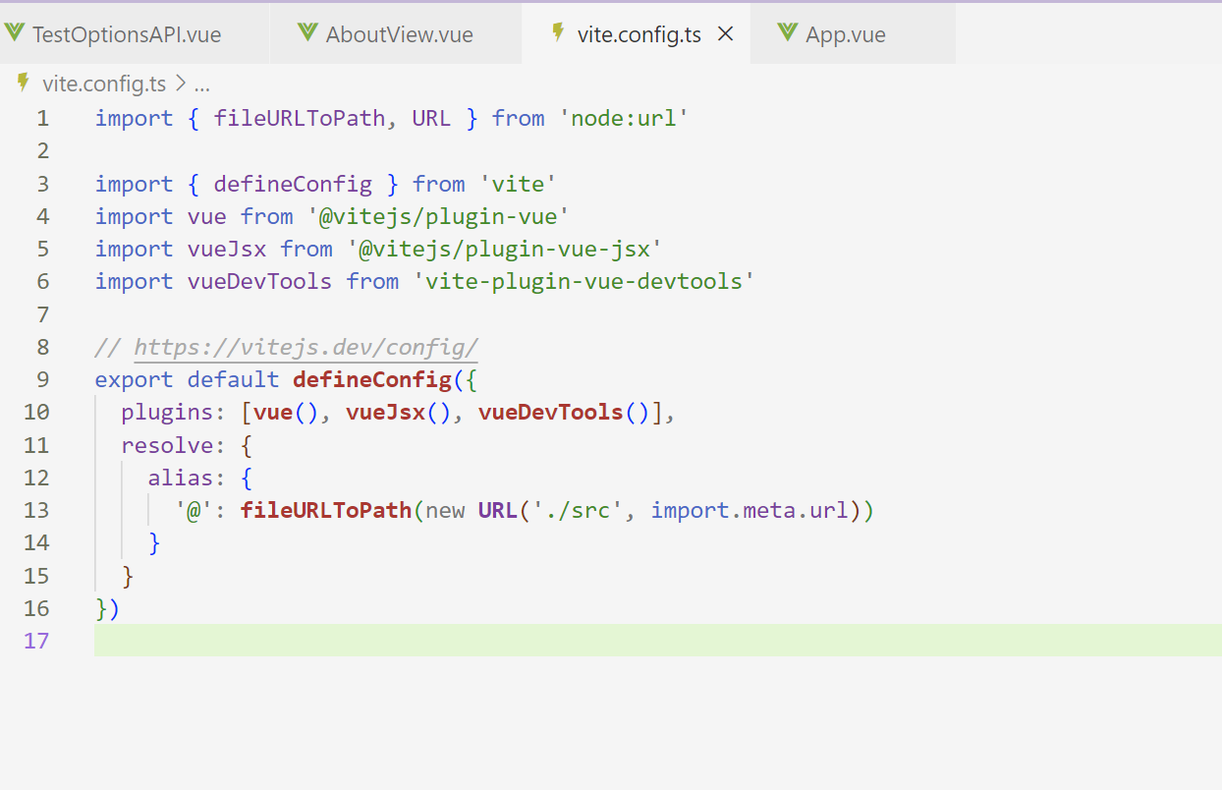Switch to the TestOptionsAPI.vue tab
1222x790 pixels.
click(126, 34)
